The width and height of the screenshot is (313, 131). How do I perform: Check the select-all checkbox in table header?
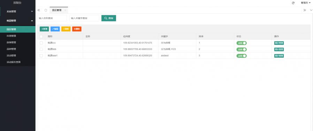coord(41,36)
